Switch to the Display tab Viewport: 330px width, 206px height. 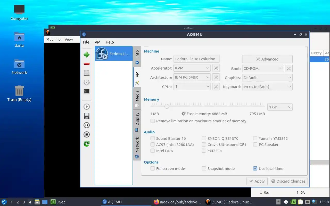click(x=137, y=122)
